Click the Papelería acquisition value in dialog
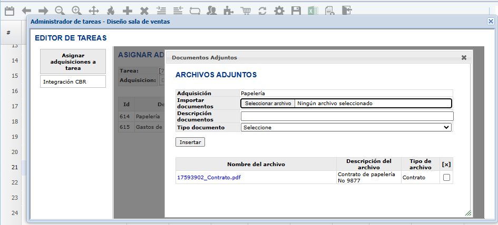This screenshot has width=498, height=225. pyautogui.click(x=253, y=93)
